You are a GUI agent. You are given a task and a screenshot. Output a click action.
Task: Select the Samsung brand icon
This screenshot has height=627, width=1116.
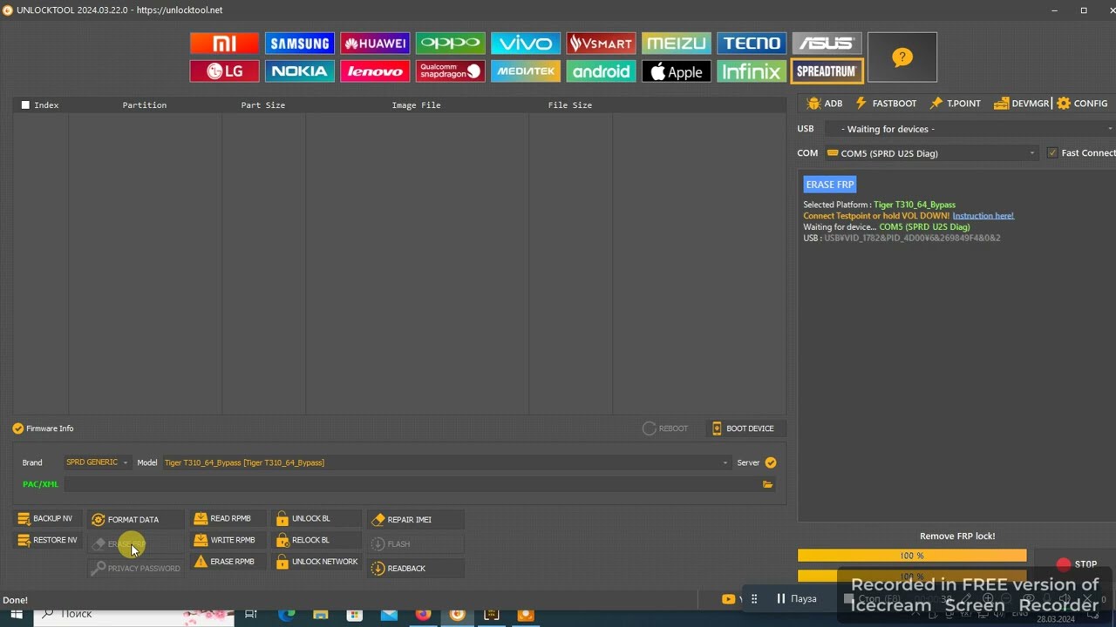pyautogui.click(x=299, y=44)
